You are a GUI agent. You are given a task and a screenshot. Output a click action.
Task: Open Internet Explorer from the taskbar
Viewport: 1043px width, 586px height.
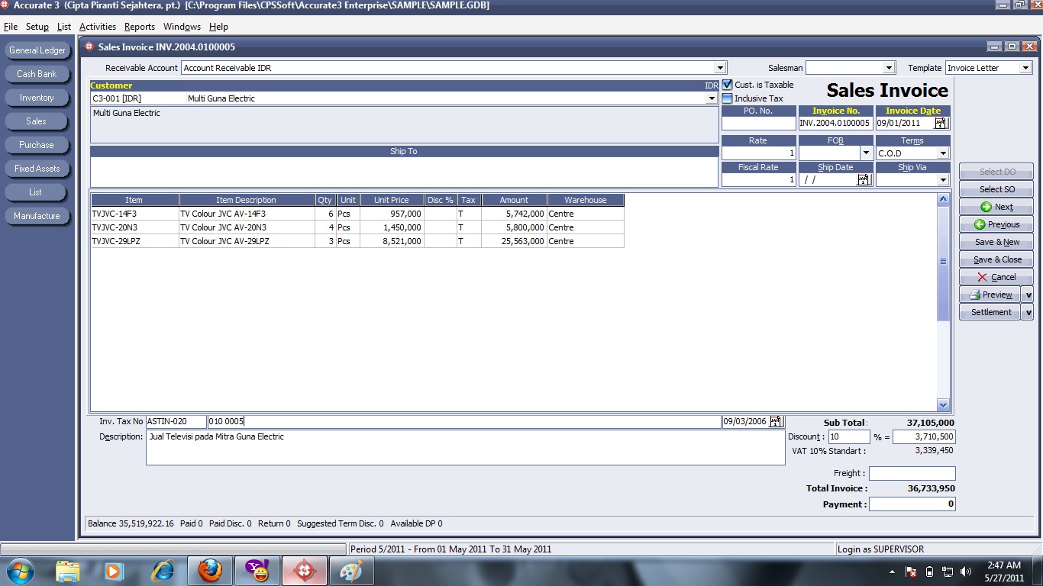tap(163, 571)
